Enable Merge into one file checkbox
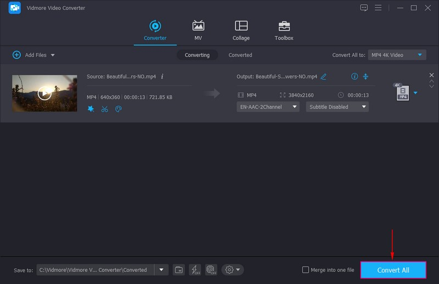 click(306, 270)
